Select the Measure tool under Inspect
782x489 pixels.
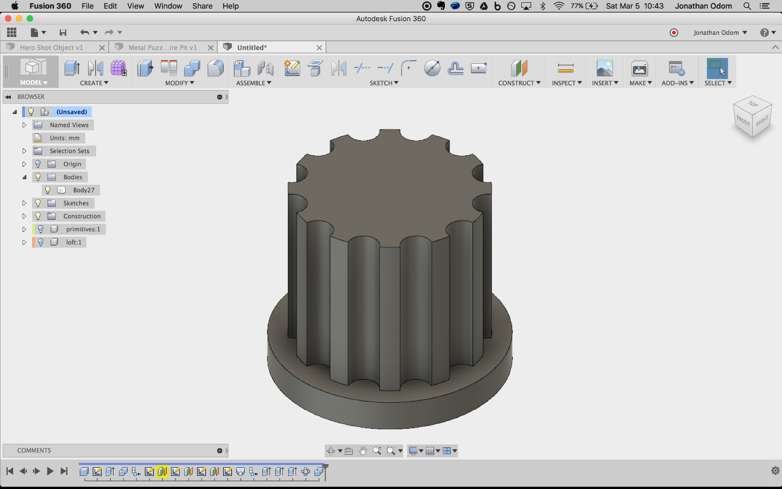(566, 68)
